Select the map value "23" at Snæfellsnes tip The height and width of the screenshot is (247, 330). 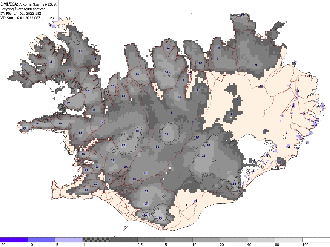(25, 128)
